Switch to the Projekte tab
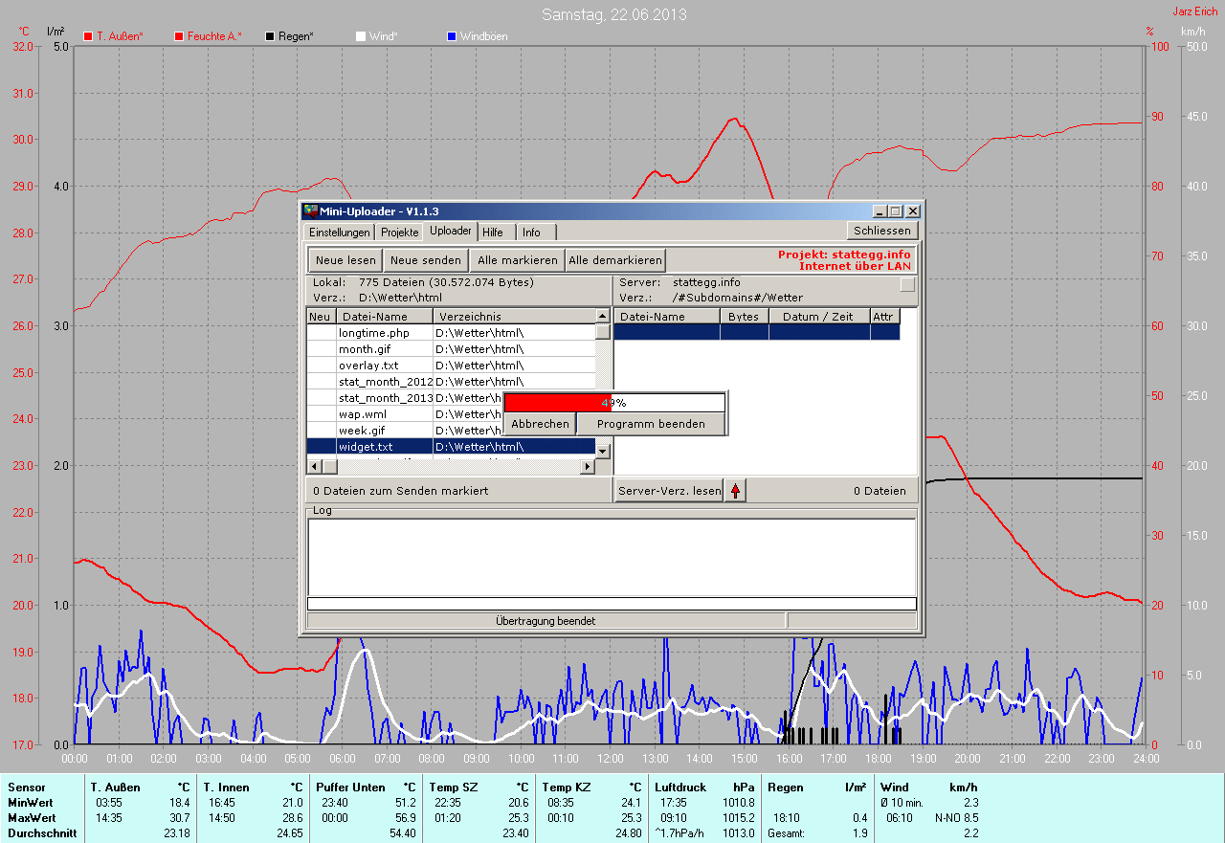1225x843 pixels. [399, 233]
